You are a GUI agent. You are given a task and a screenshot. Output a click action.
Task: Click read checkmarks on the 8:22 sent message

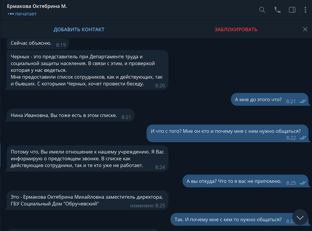click(303, 138)
